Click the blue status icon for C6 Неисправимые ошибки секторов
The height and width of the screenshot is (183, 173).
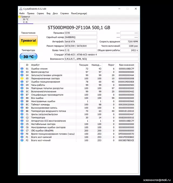[x=22, y=127]
